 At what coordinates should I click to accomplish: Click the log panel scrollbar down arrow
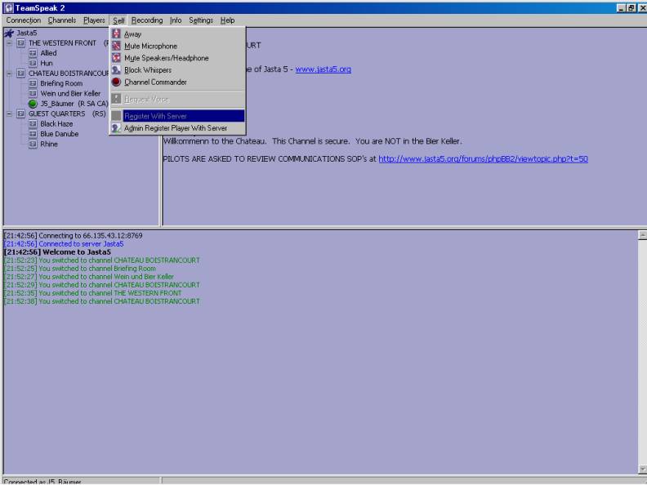[x=640, y=469]
